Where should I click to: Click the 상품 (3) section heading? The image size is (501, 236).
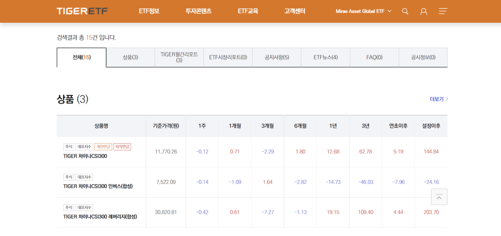[73, 99]
